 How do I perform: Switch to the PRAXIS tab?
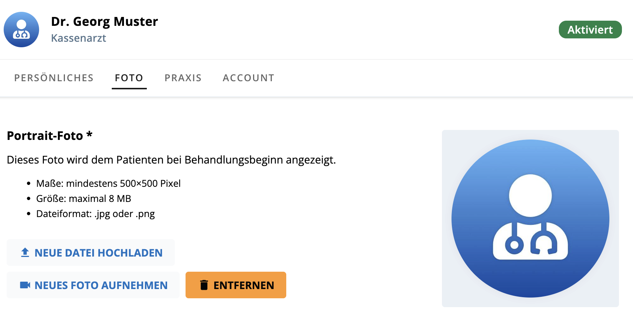coord(183,78)
